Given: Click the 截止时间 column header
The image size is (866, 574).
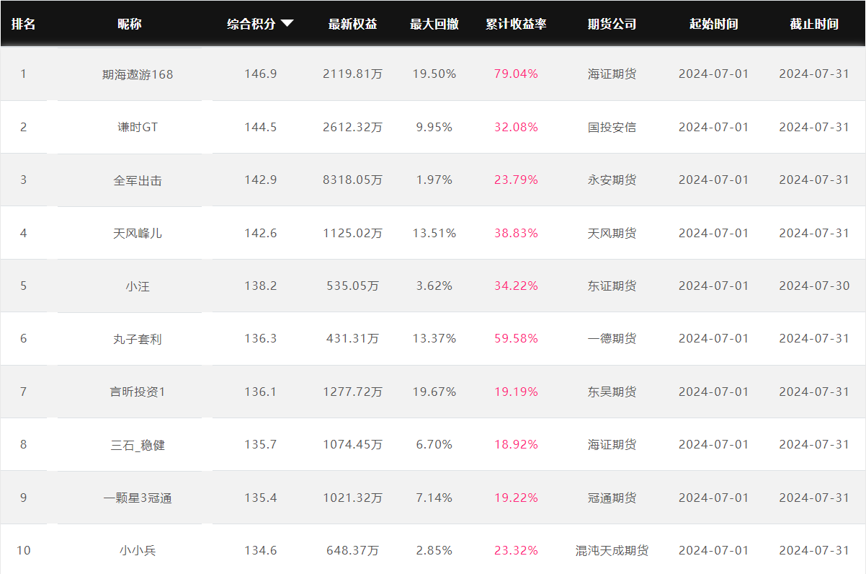Looking at the screenshot, I should 814,24.
